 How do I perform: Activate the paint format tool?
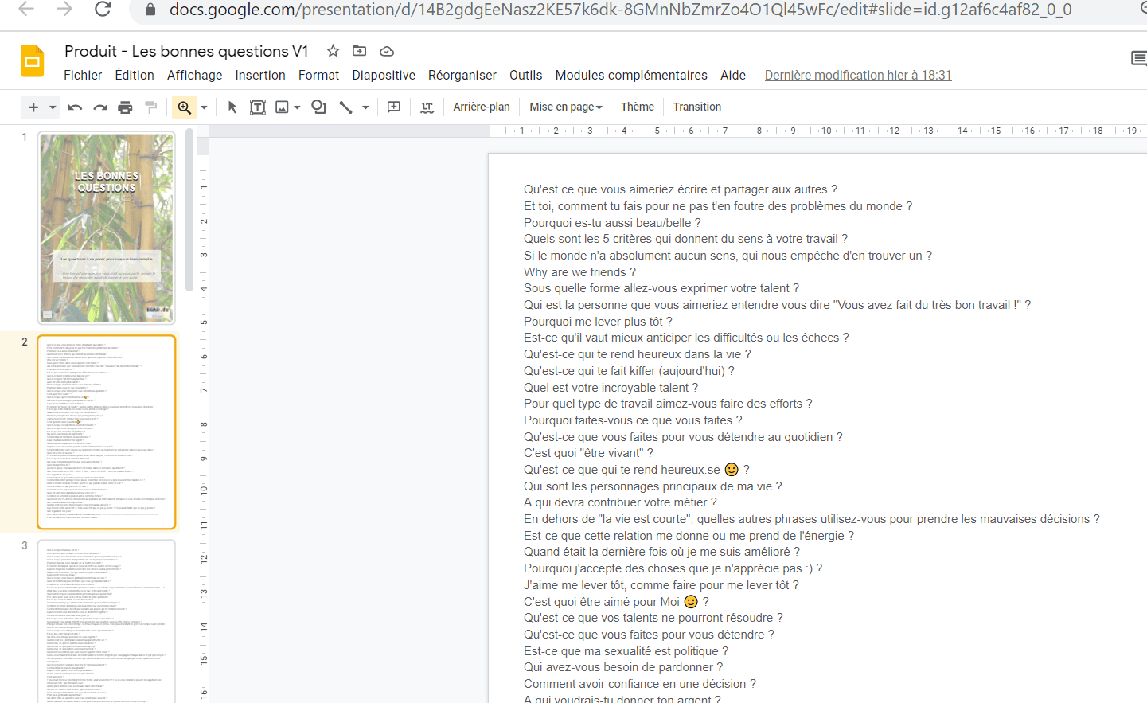click(150, 107)
